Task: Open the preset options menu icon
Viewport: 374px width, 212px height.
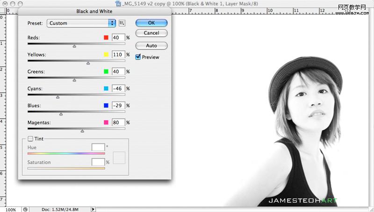Action: [122, 23]
